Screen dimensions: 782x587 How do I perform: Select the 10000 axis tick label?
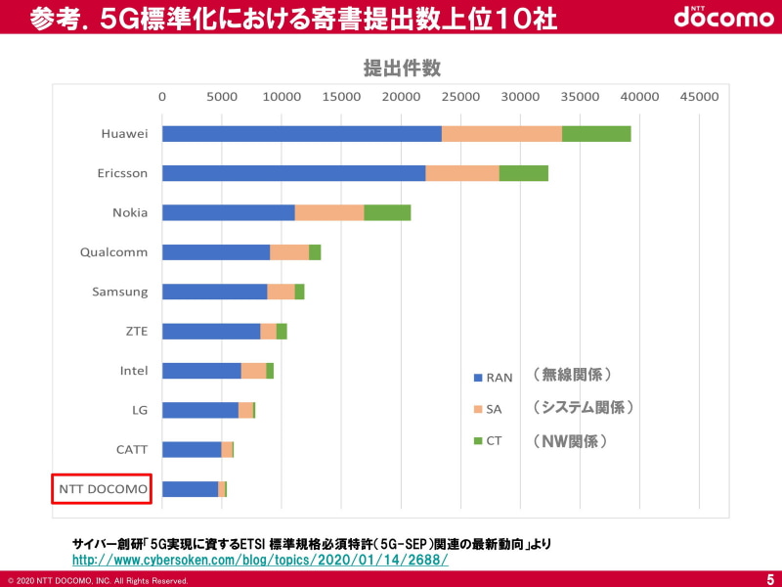[282, 97]
